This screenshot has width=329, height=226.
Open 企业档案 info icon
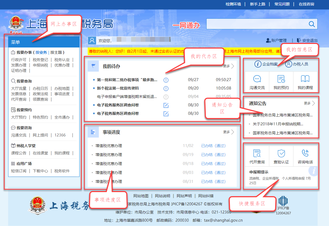(258, 64)
